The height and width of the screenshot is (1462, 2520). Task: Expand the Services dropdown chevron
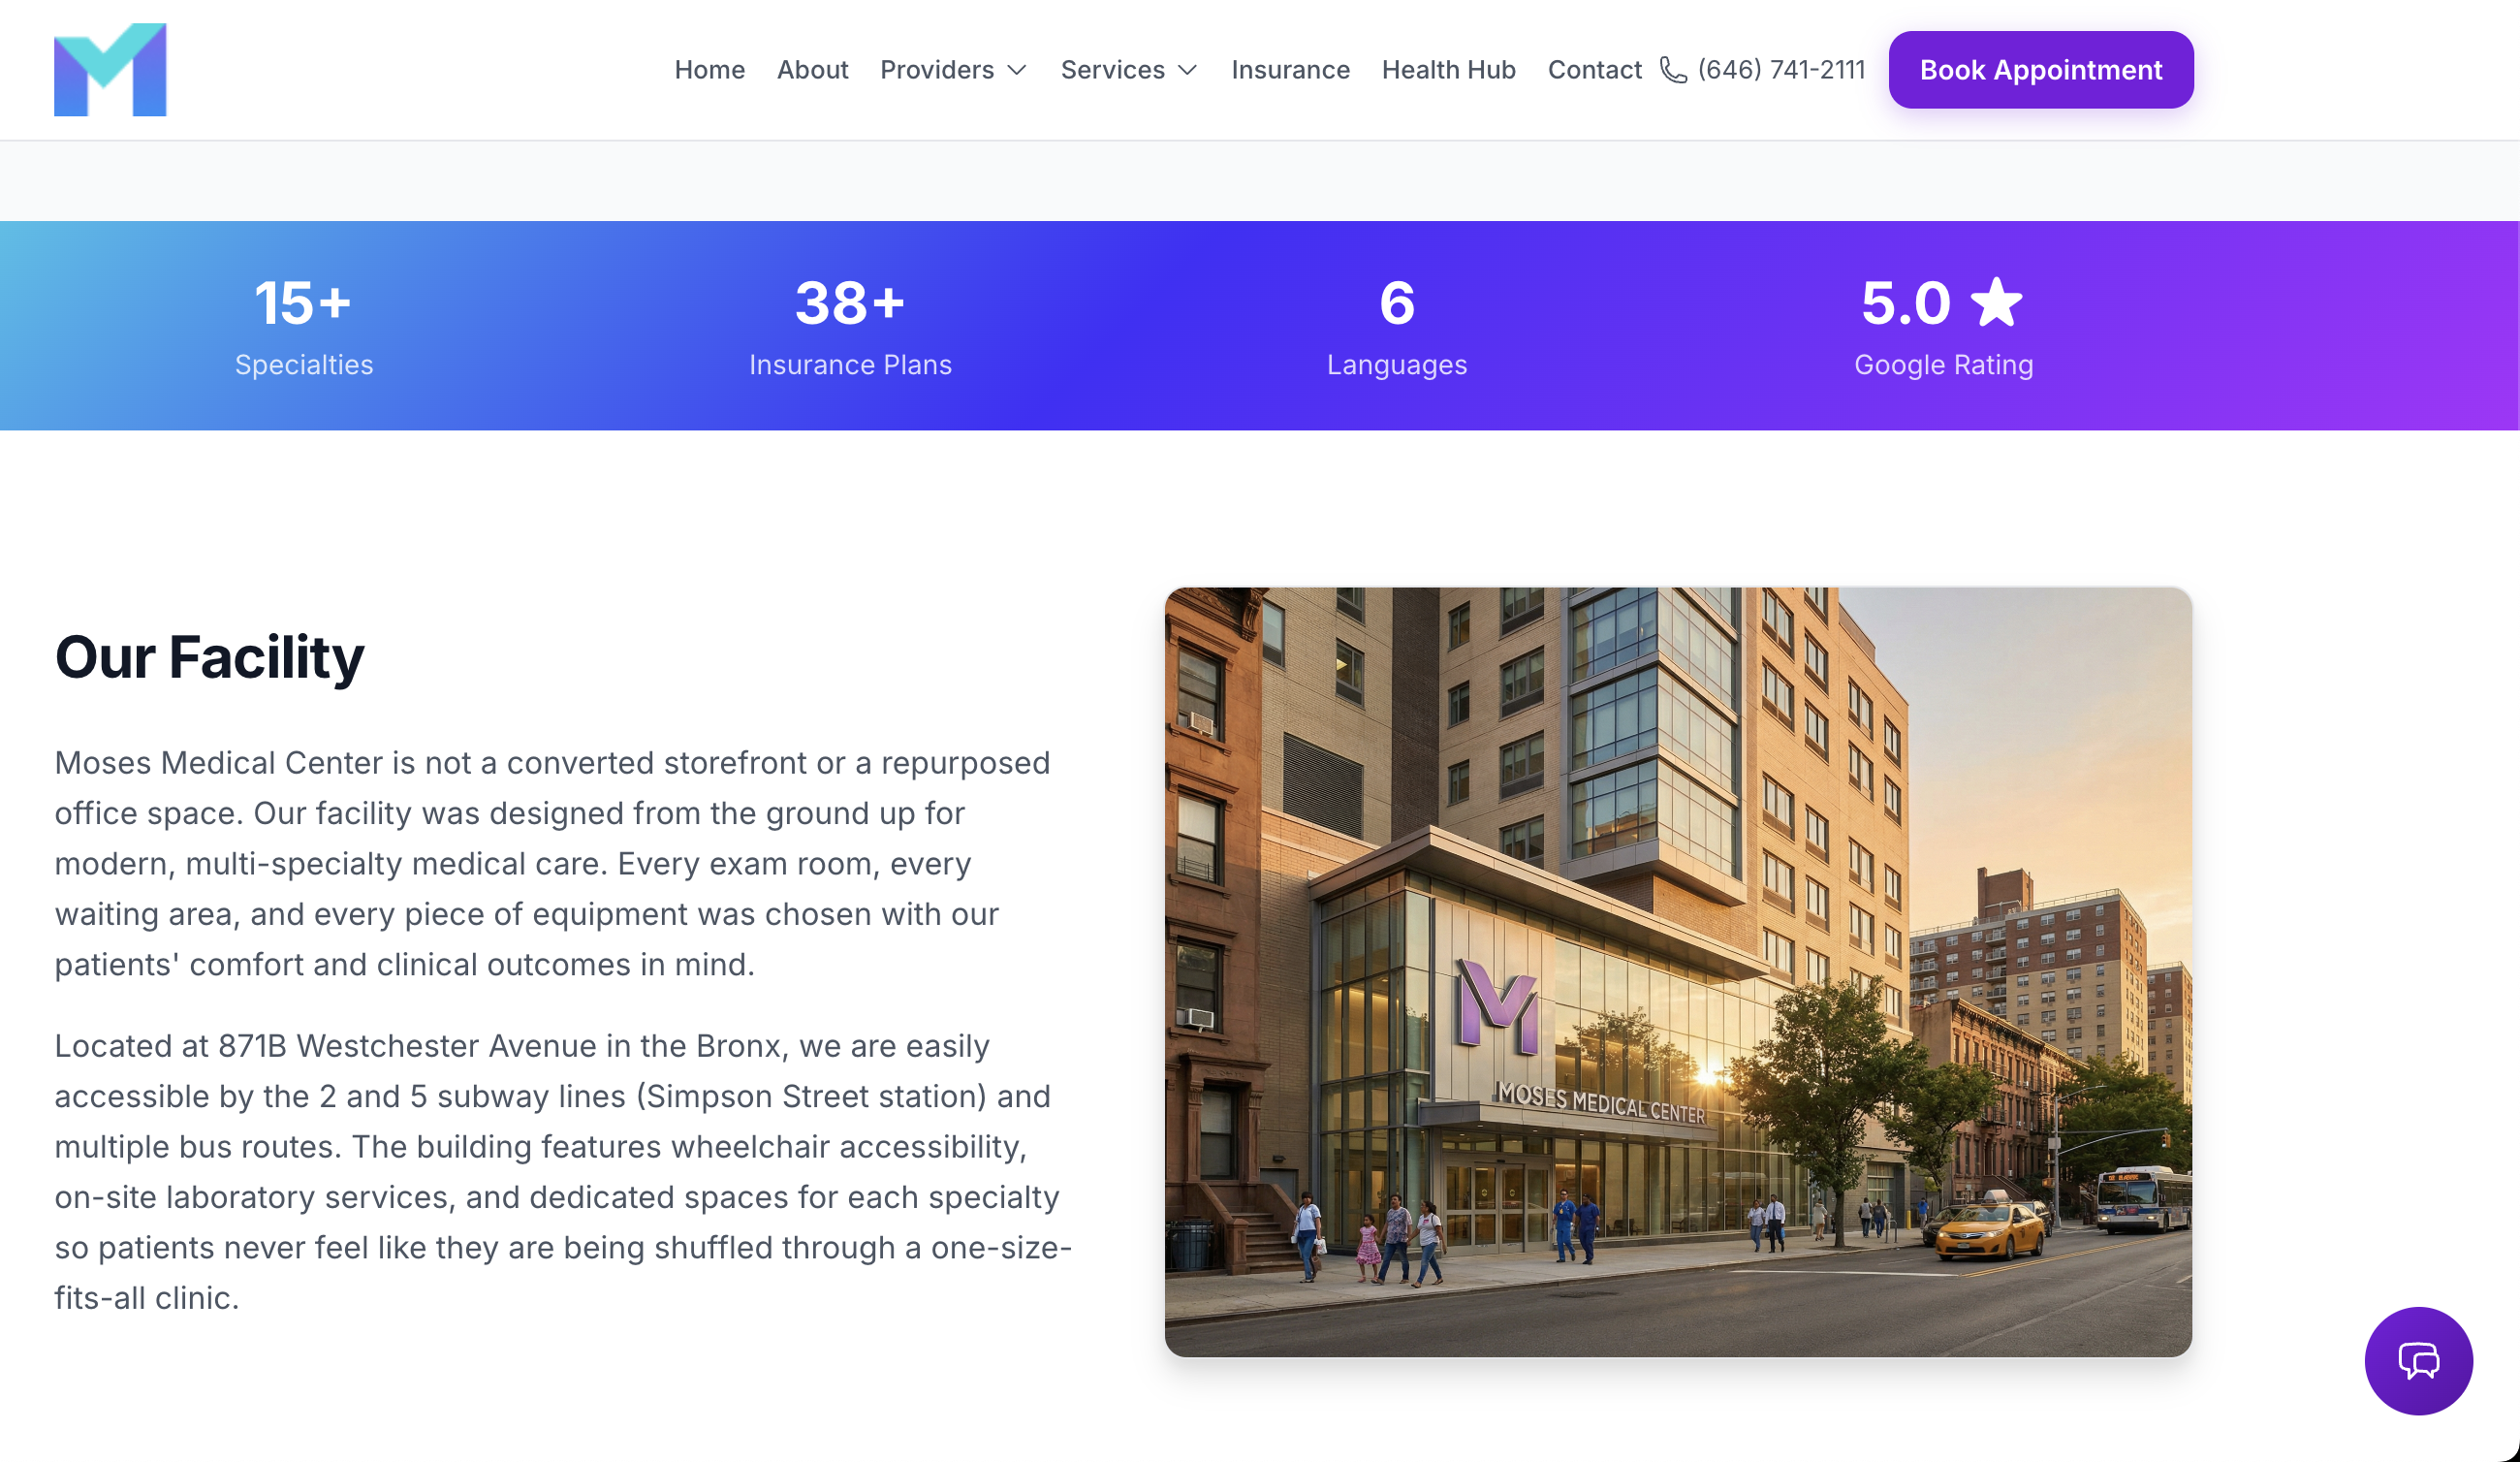tap(1188, 70)
